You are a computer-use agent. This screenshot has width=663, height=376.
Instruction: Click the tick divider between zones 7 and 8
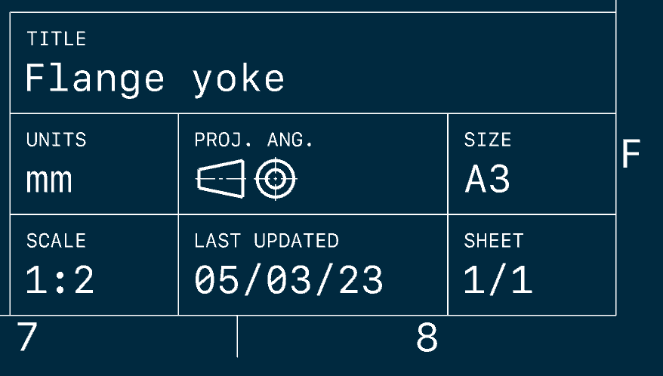(x=237, y=337)
